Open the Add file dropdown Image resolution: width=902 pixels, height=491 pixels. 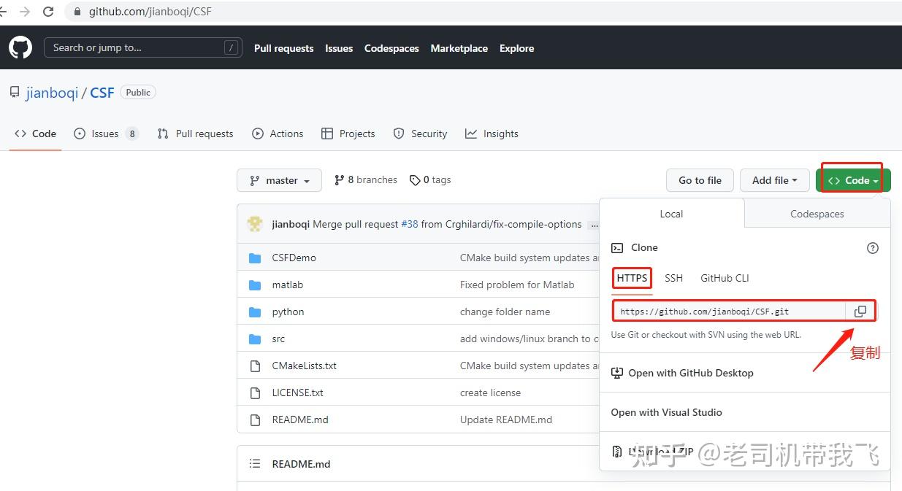[x=774, y=180]
